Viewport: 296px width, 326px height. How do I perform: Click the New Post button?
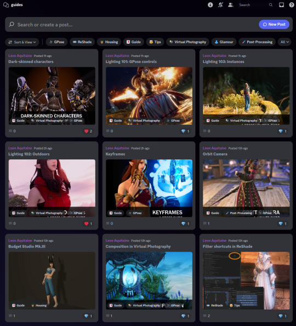[x=274, y=24]
